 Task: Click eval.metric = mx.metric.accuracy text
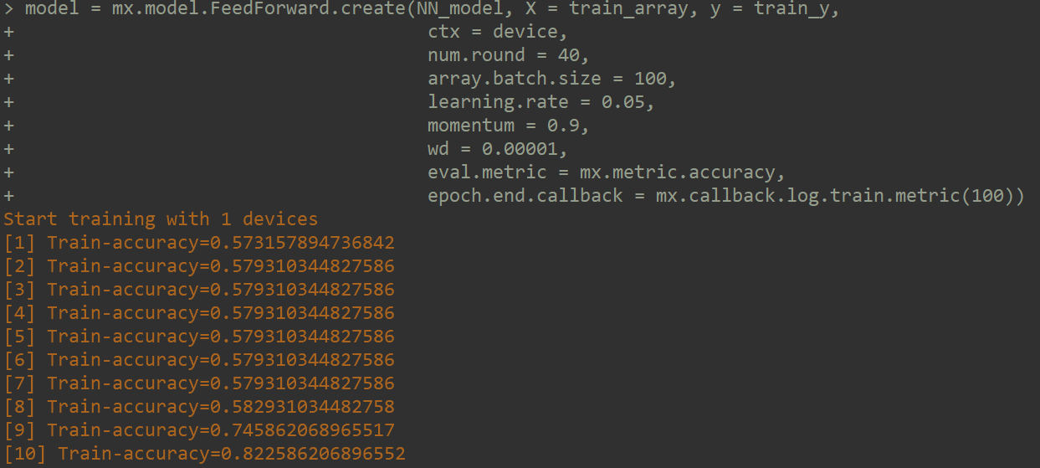tap(607, 172)
